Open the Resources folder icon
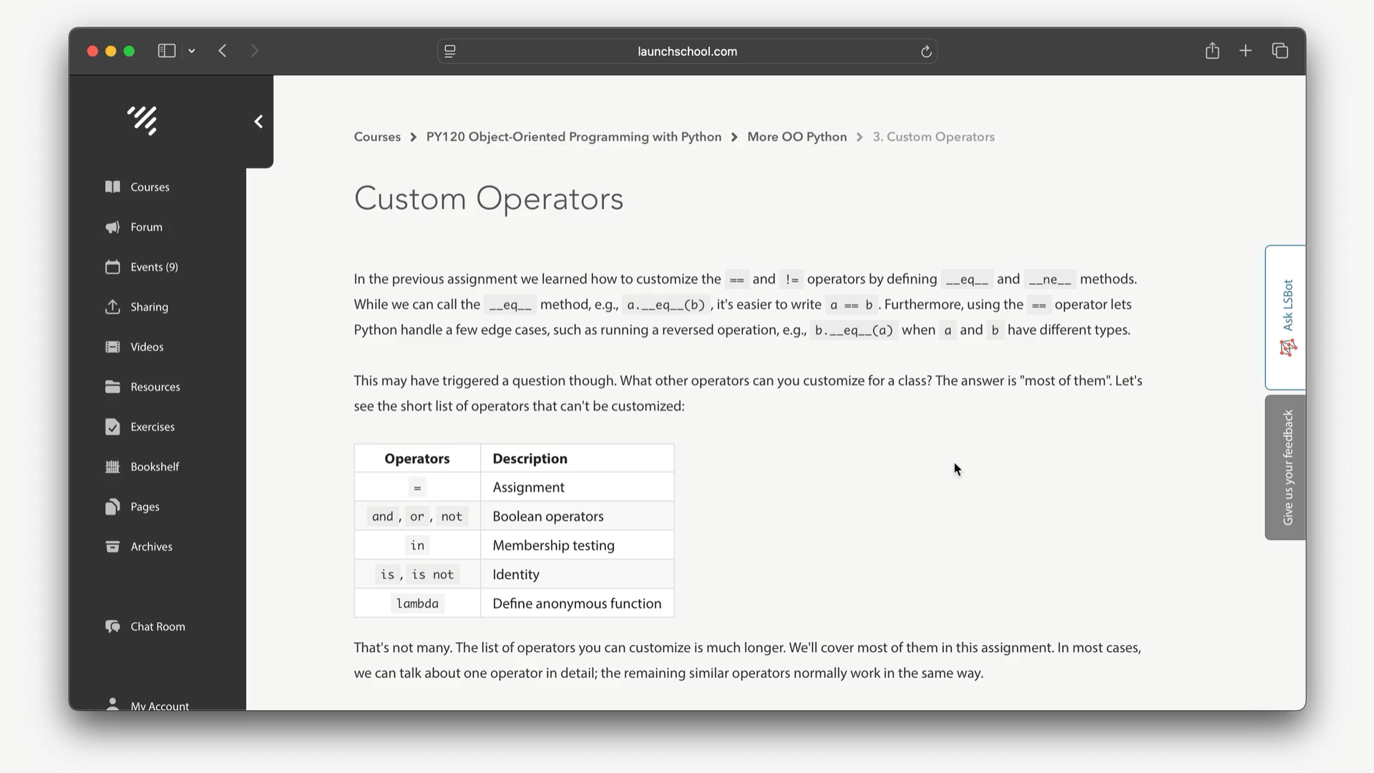 coord(112,386)
